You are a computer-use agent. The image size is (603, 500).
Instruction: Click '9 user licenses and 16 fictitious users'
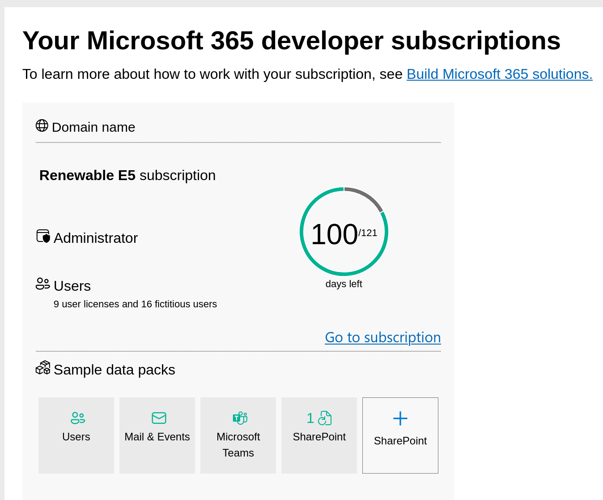[x=135, y=304]
